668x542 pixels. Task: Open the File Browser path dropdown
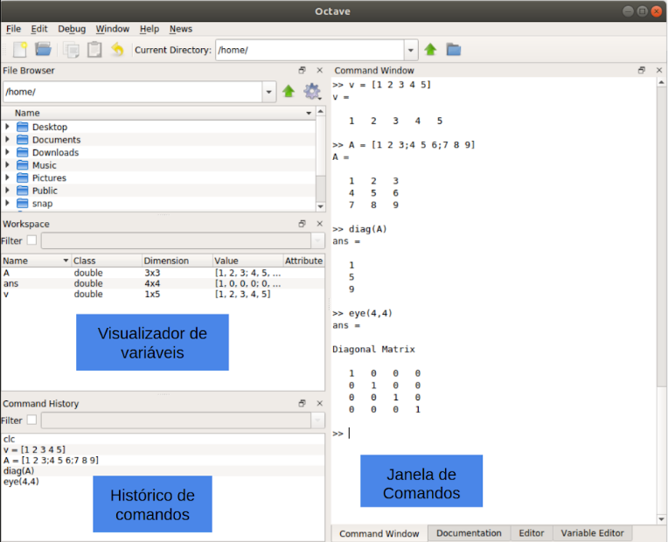pyautogui.click(x=268, y=92)
